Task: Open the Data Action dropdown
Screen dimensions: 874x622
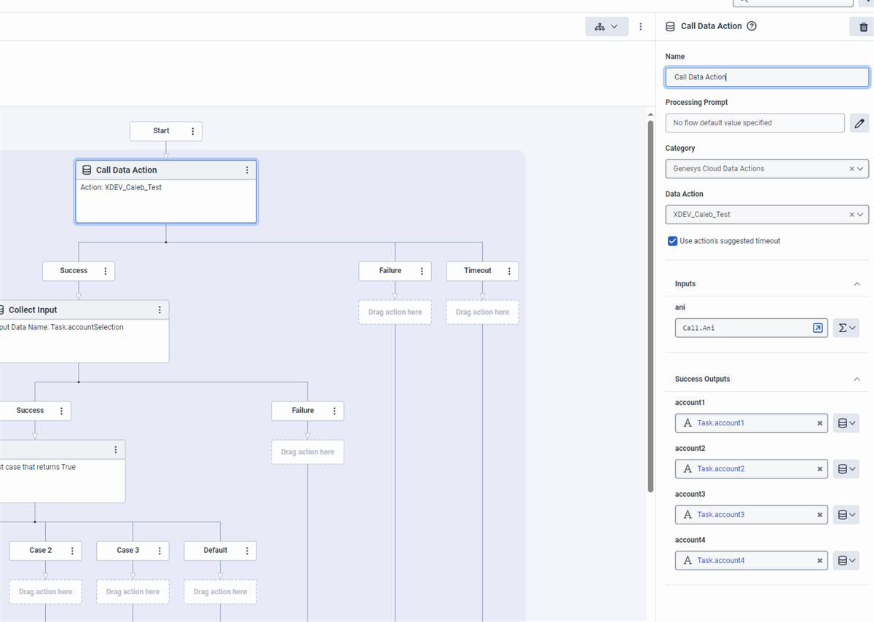Action: pos(861,215)
